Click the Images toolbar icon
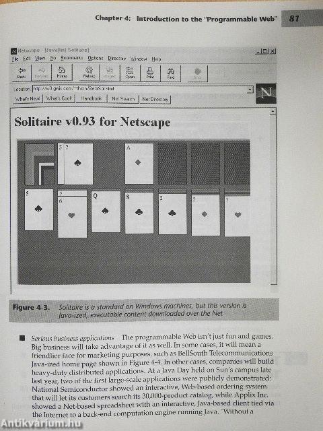Viewport: 323px width, 431px height. 109,73
